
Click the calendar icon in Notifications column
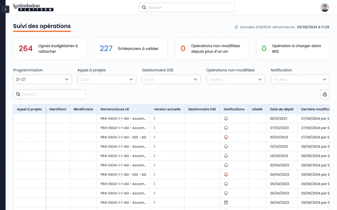tap(226, 202)
